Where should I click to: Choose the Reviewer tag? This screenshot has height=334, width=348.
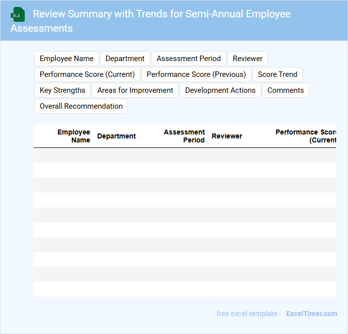point(247,59)
